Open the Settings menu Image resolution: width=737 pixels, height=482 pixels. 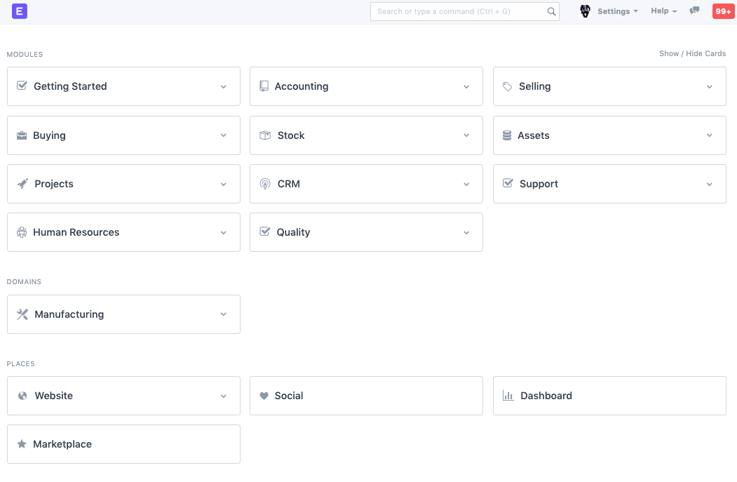click(x=617, y=11)
